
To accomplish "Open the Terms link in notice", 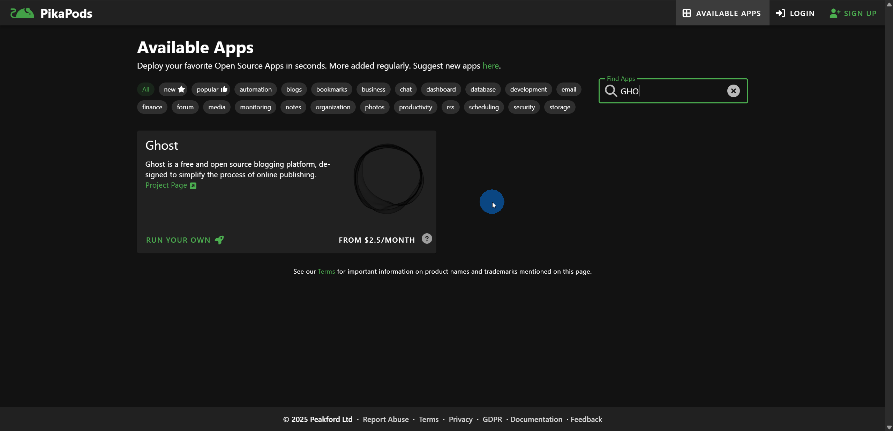I will pos(326,272).
